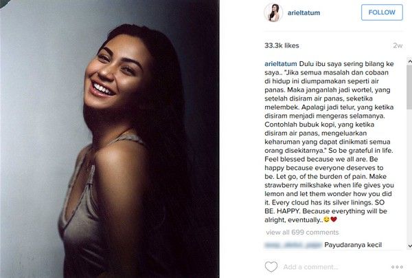Click the main photo of the smiling woman
412x278 pixels.
(x=110, y=139)
